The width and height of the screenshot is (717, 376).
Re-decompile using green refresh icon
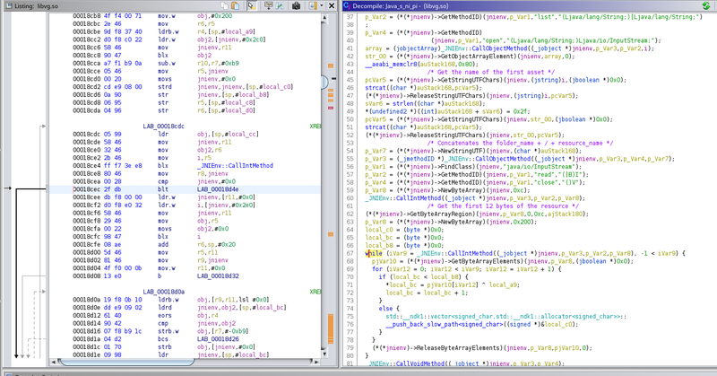(706, 6)
